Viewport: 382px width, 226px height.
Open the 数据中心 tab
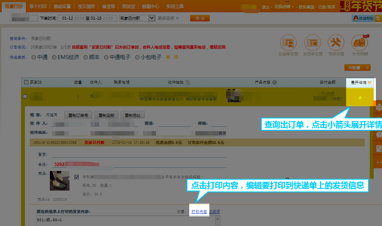click(x=151, y=7)
